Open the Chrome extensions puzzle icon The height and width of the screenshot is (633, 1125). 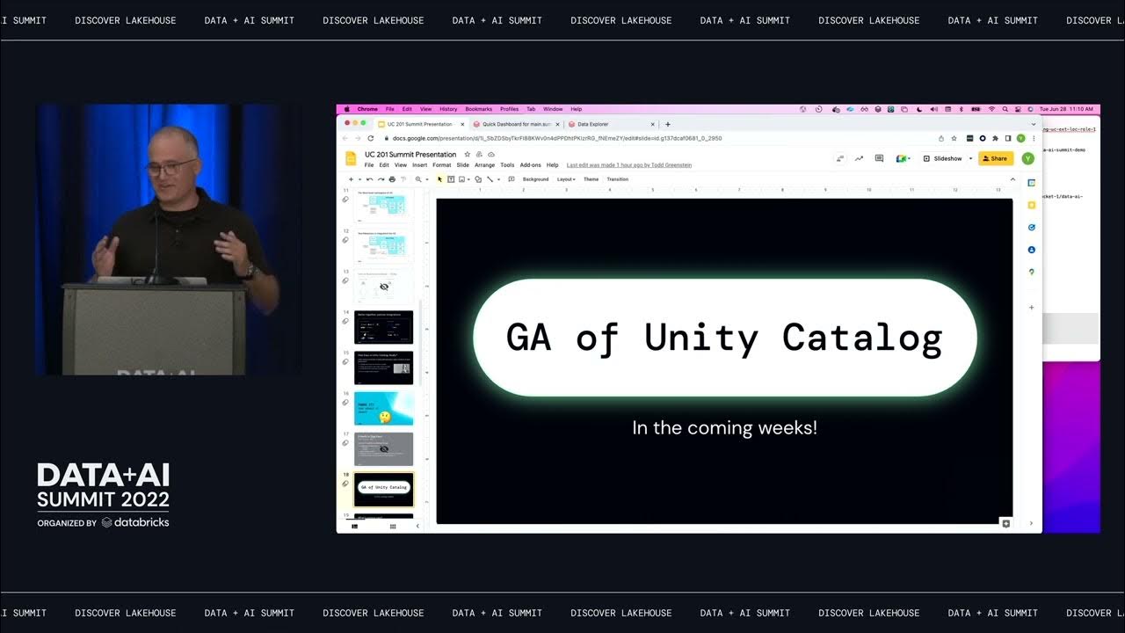tap(995, 138)
